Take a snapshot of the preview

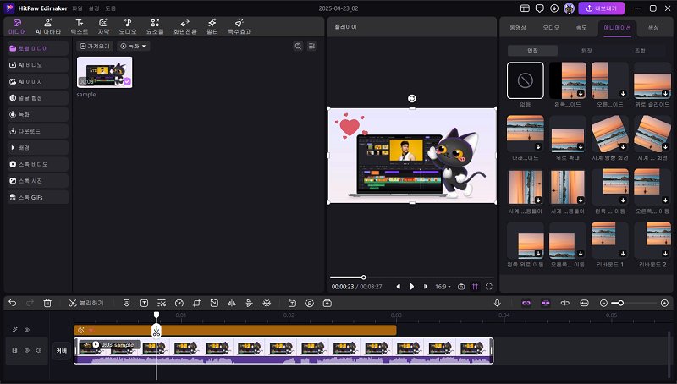pos(461,287)
